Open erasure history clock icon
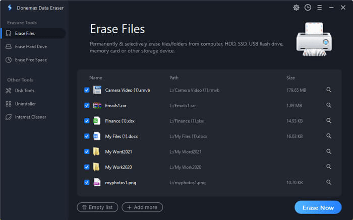This screenshot has height=220, width=353. click(308, 8)
